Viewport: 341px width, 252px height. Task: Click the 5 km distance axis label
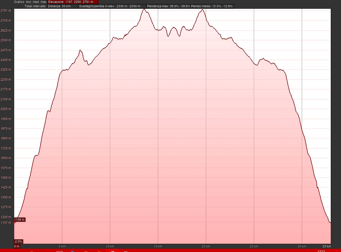pos(62,246)
